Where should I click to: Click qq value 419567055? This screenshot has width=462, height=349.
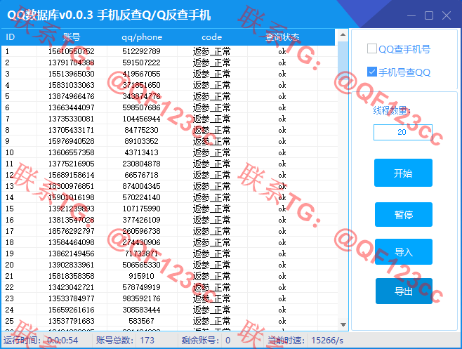click(141, 74)
